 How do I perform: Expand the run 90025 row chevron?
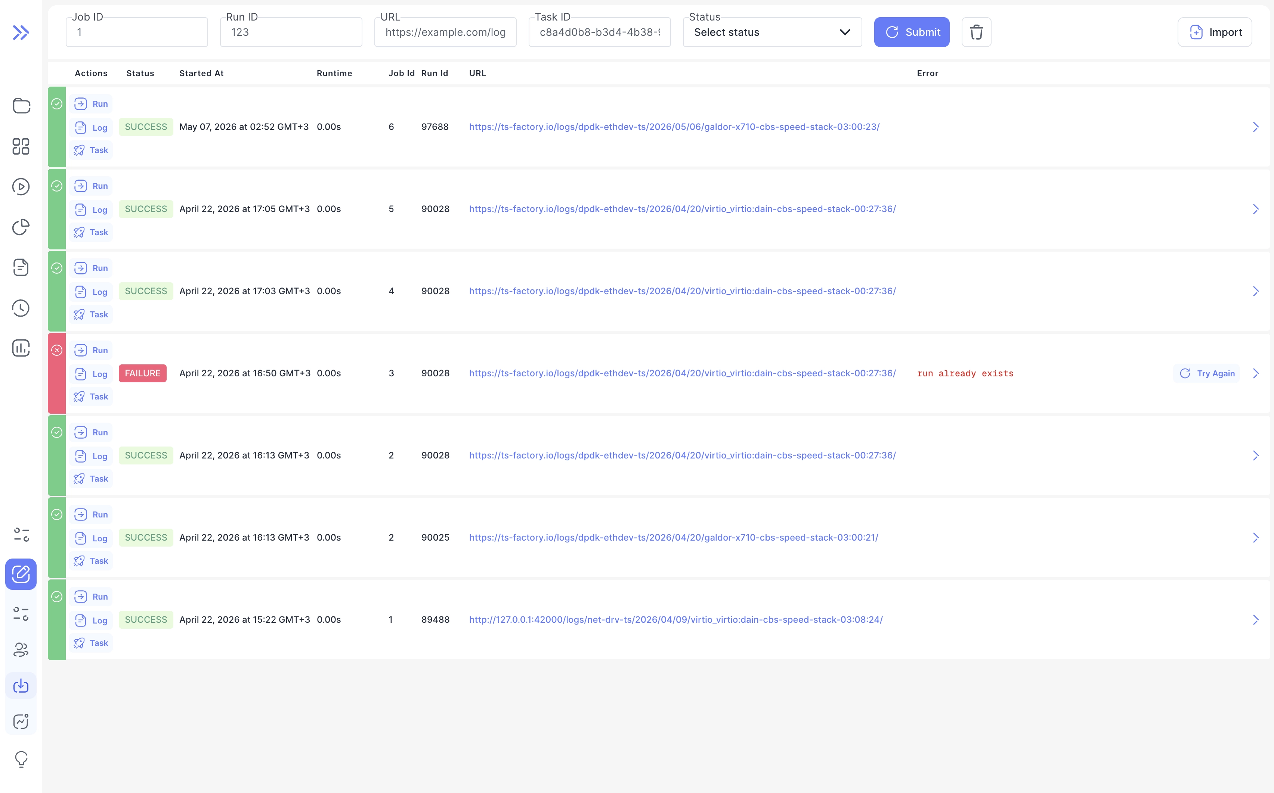coord(1256,538)
